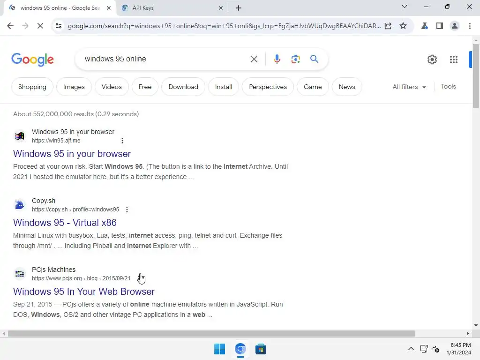Select the Perspectives filter
Screen dimensions: 480x360
click(x=268, y=87)
